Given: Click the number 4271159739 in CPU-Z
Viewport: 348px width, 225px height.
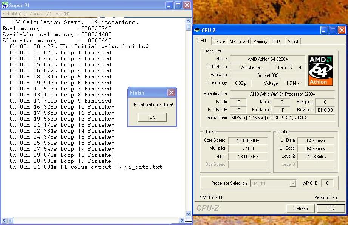Looking at the screenshot, I should (x=210, y=197).
